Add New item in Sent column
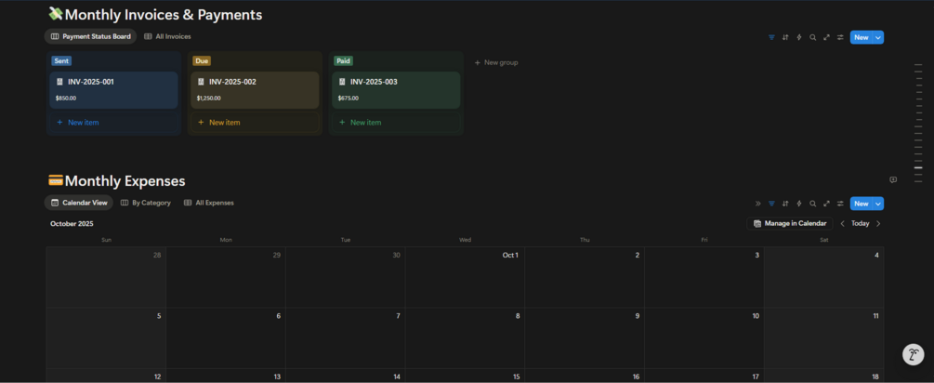 point(113,122)
